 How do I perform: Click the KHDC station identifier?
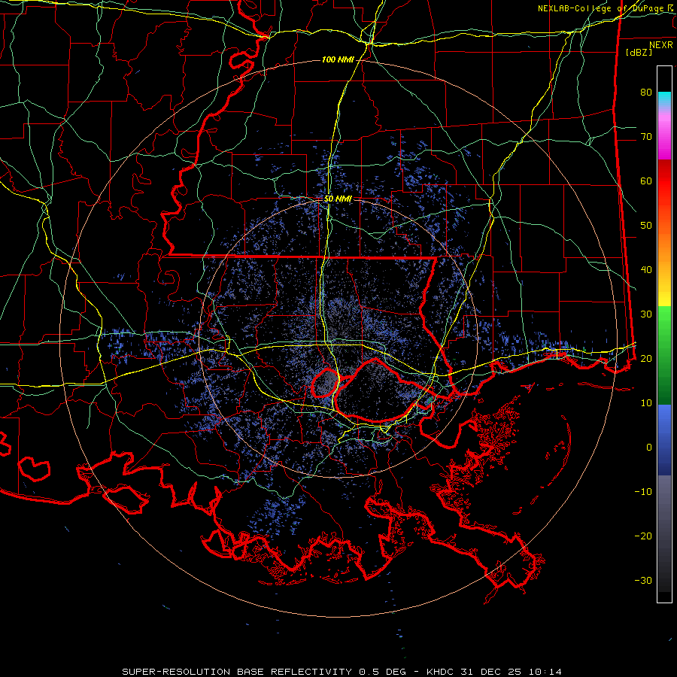tap(440, 672)
